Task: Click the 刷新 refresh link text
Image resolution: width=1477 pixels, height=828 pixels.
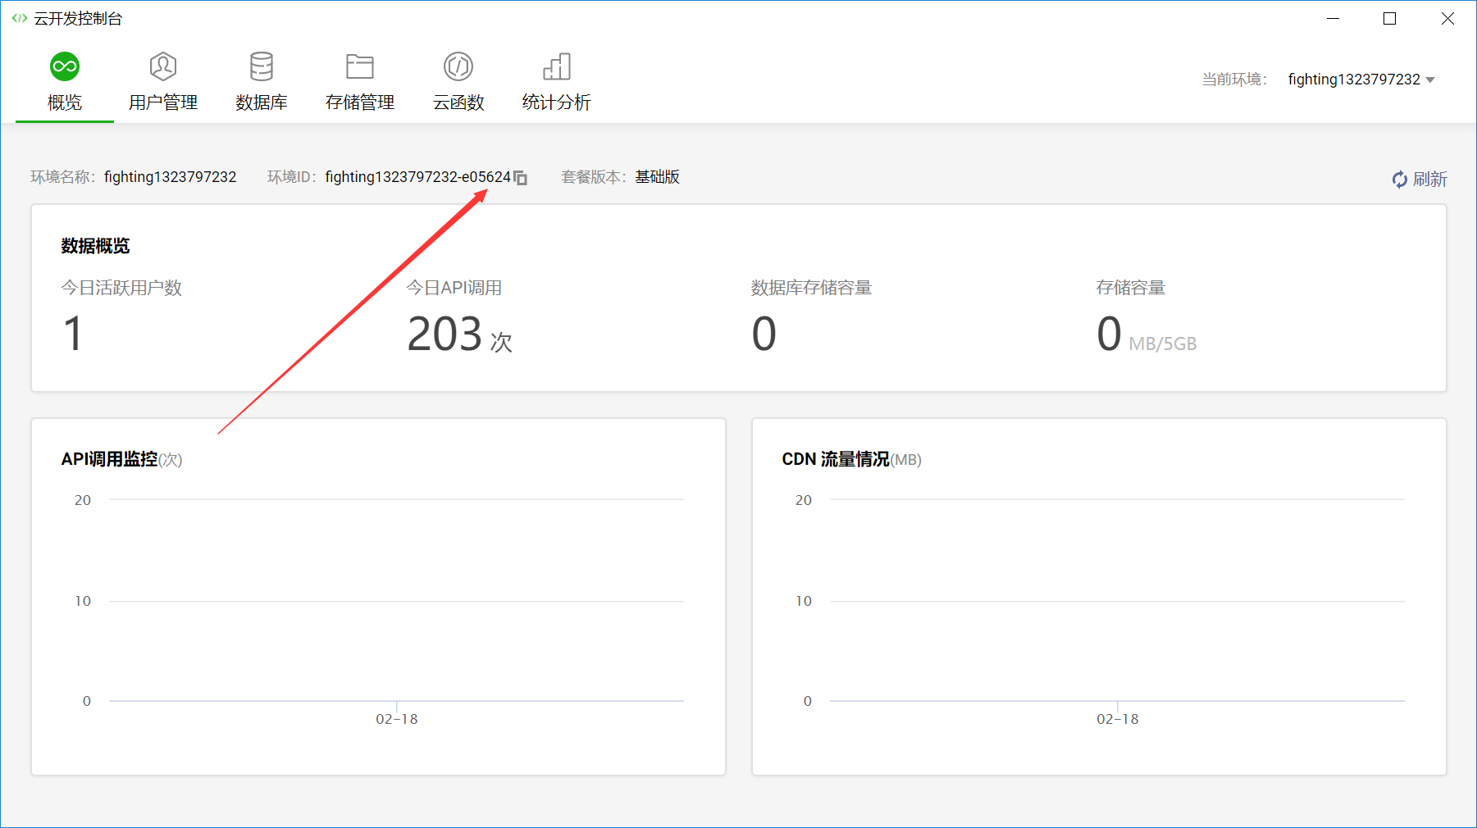Action: pos(1429,180)
